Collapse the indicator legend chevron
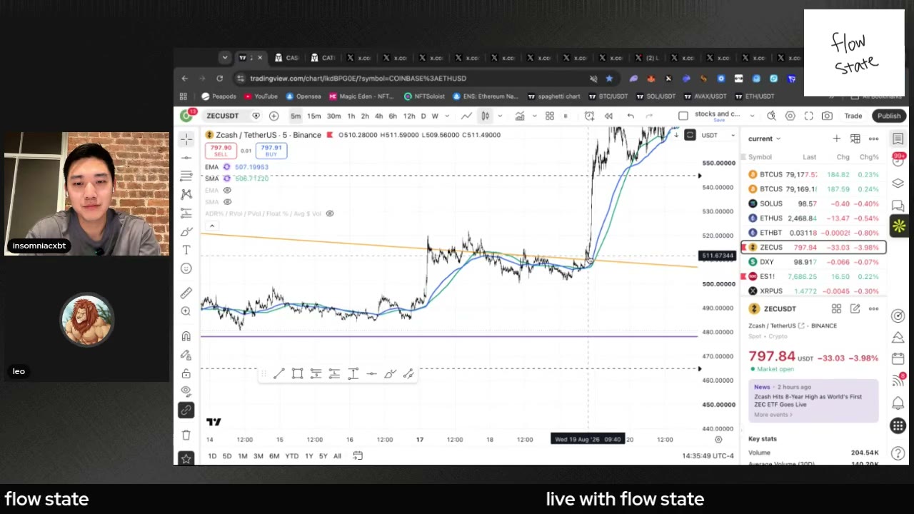Viewport: 914px width, 514px height. pyautogui.click(x=211, y=226)
